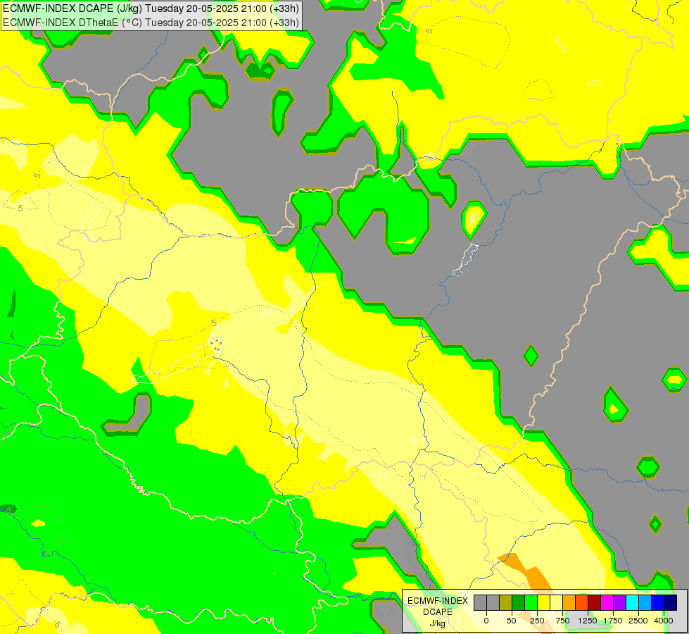Click the '4000' value on the legend scale
Image resolution: width=689 pixels, height=634 pixels.
pos(664,621)
